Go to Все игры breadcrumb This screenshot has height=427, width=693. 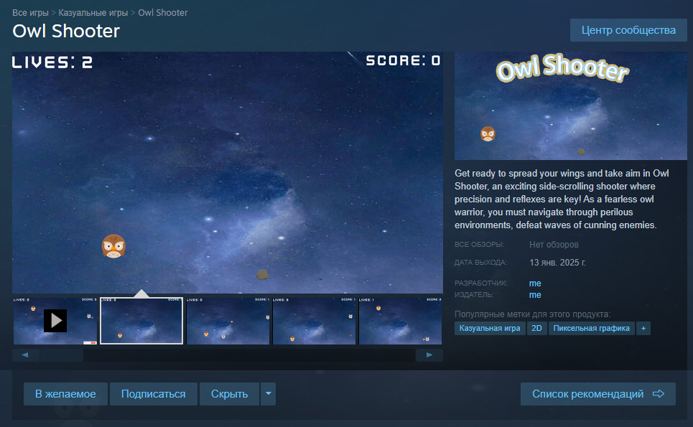point(30,13)
